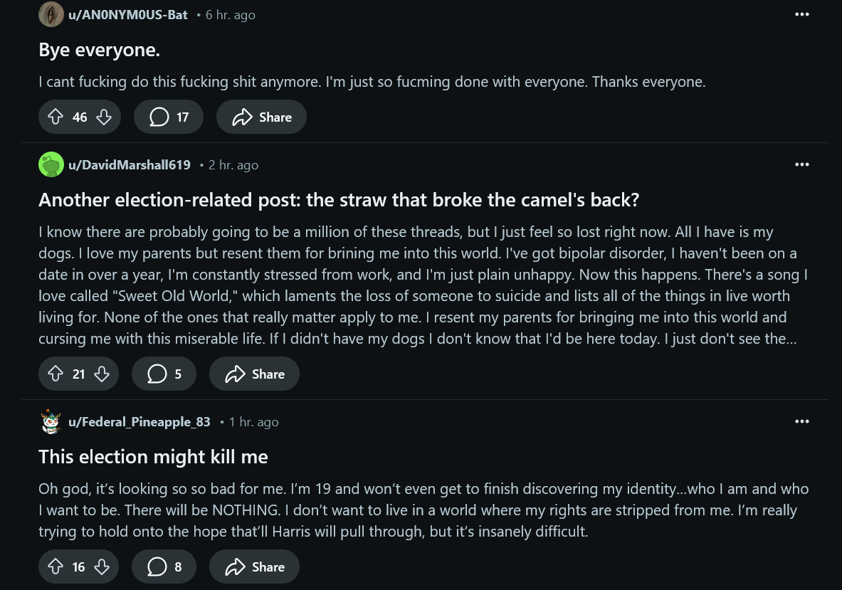Click DavidMarshall619's green avatar
Screen dimensions: 842x590
click(x=51, y=165)
